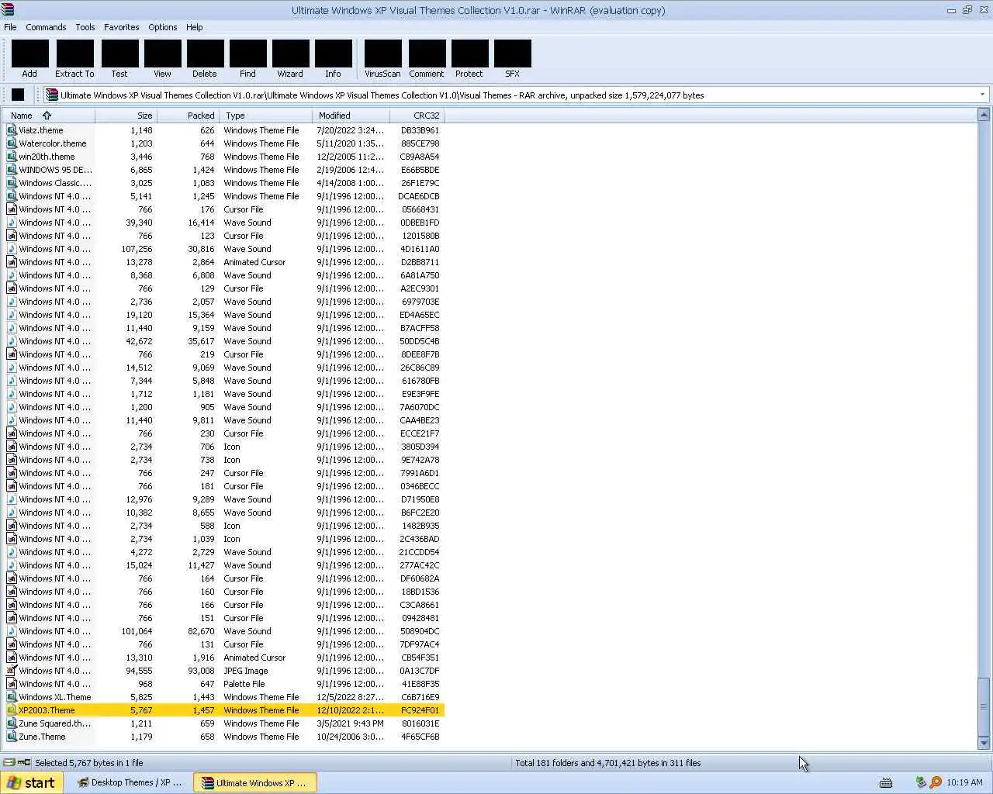
Task: Sort the list by the CRC32 column
Action: (417, 116)
